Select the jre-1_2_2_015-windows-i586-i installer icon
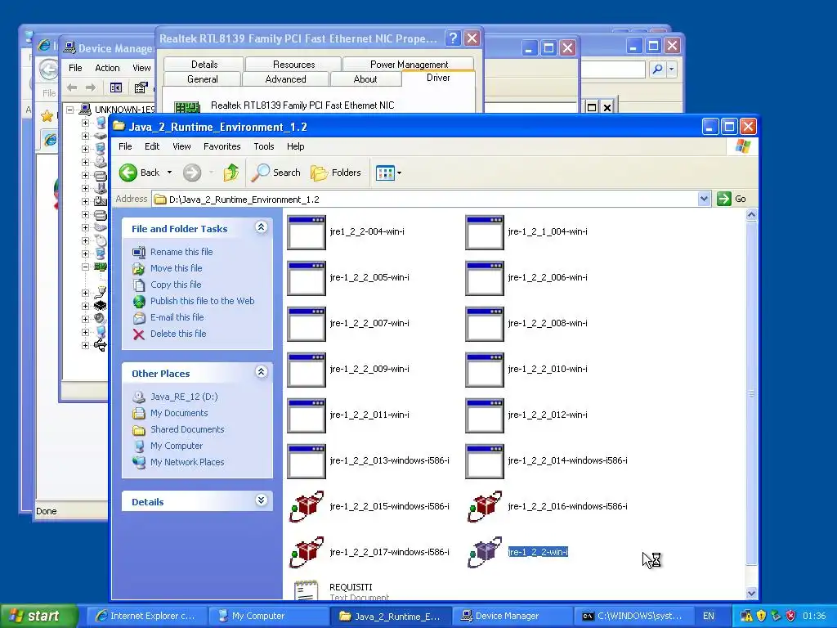This screenshot has width=837, height=628. pyautogui.click(x=307, y=507)
